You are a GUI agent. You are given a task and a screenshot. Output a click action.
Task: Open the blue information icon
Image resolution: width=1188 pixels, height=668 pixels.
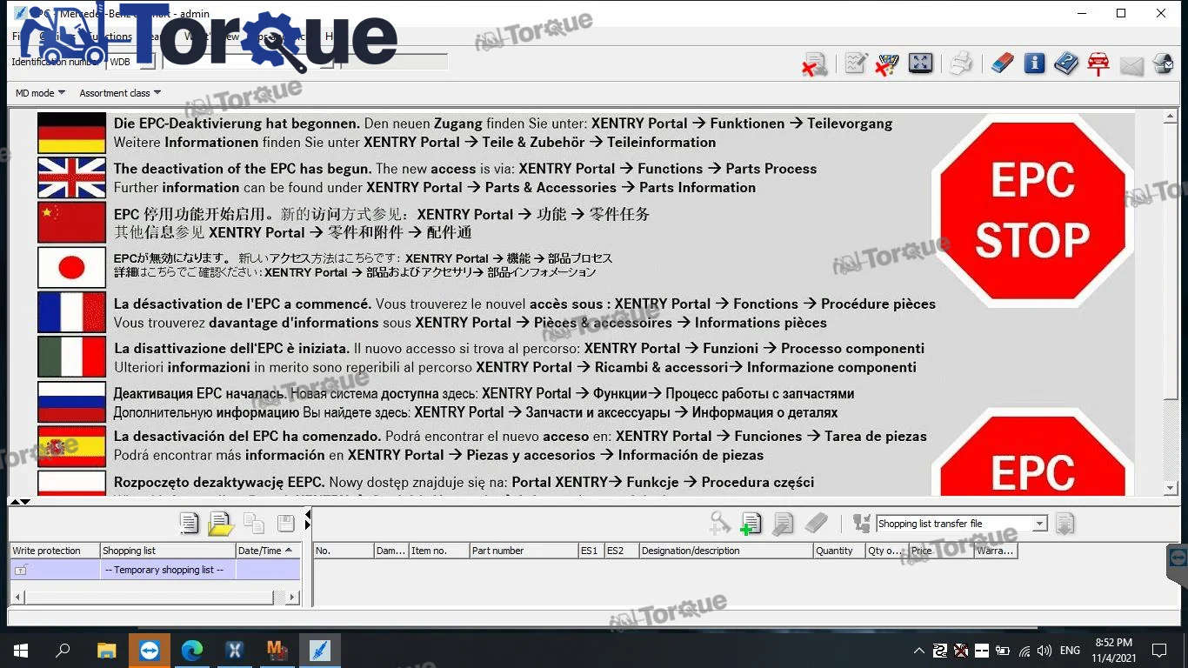click(x=1034, y=63)
